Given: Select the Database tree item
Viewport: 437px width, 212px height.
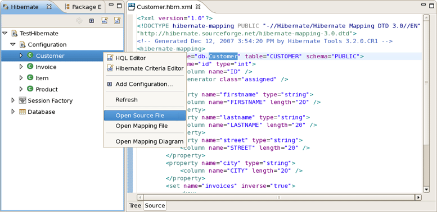Looking at the screenshot, I should point(42,112).
